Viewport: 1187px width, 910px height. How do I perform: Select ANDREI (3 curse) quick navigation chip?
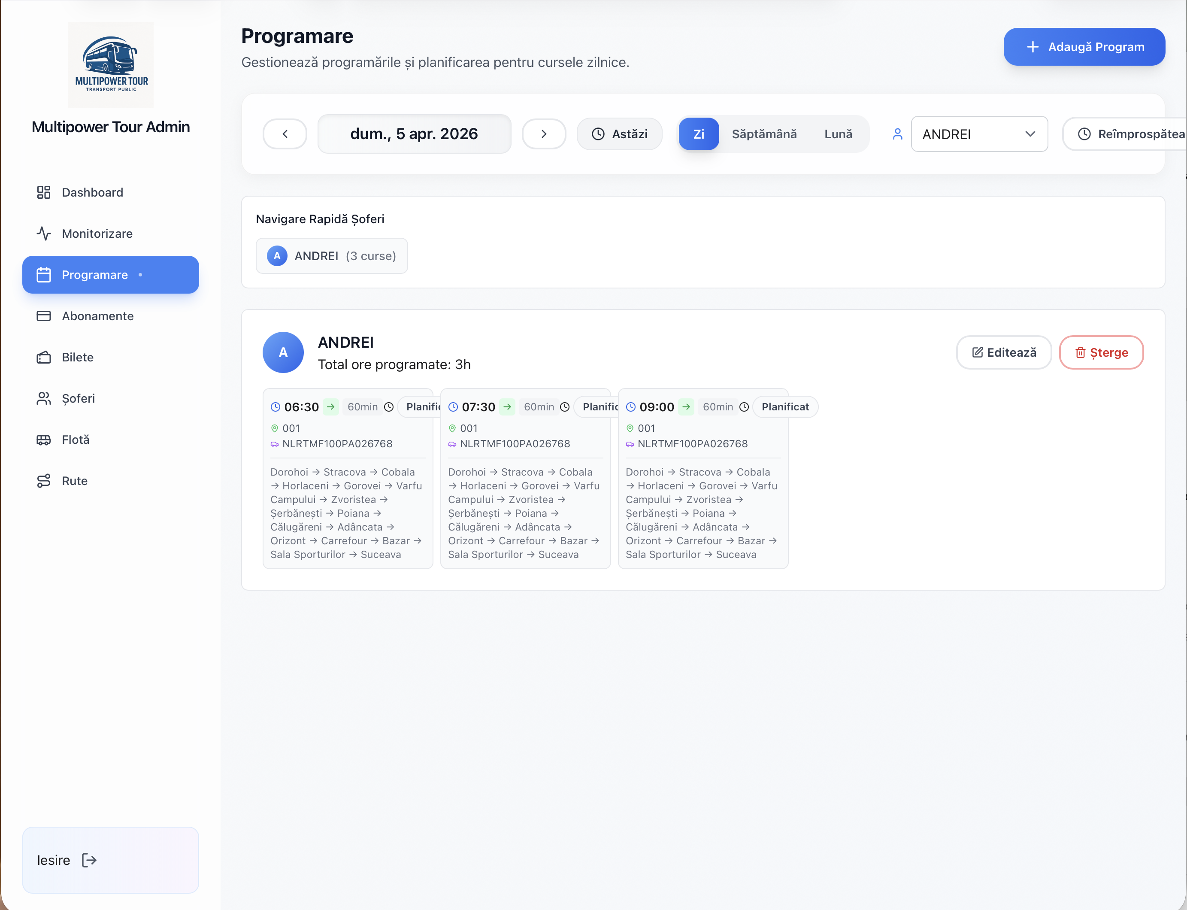pyautogui.click(x=331, y=256)
